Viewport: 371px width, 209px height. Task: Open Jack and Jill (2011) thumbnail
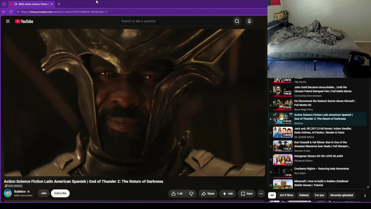[x=283, y=132]
